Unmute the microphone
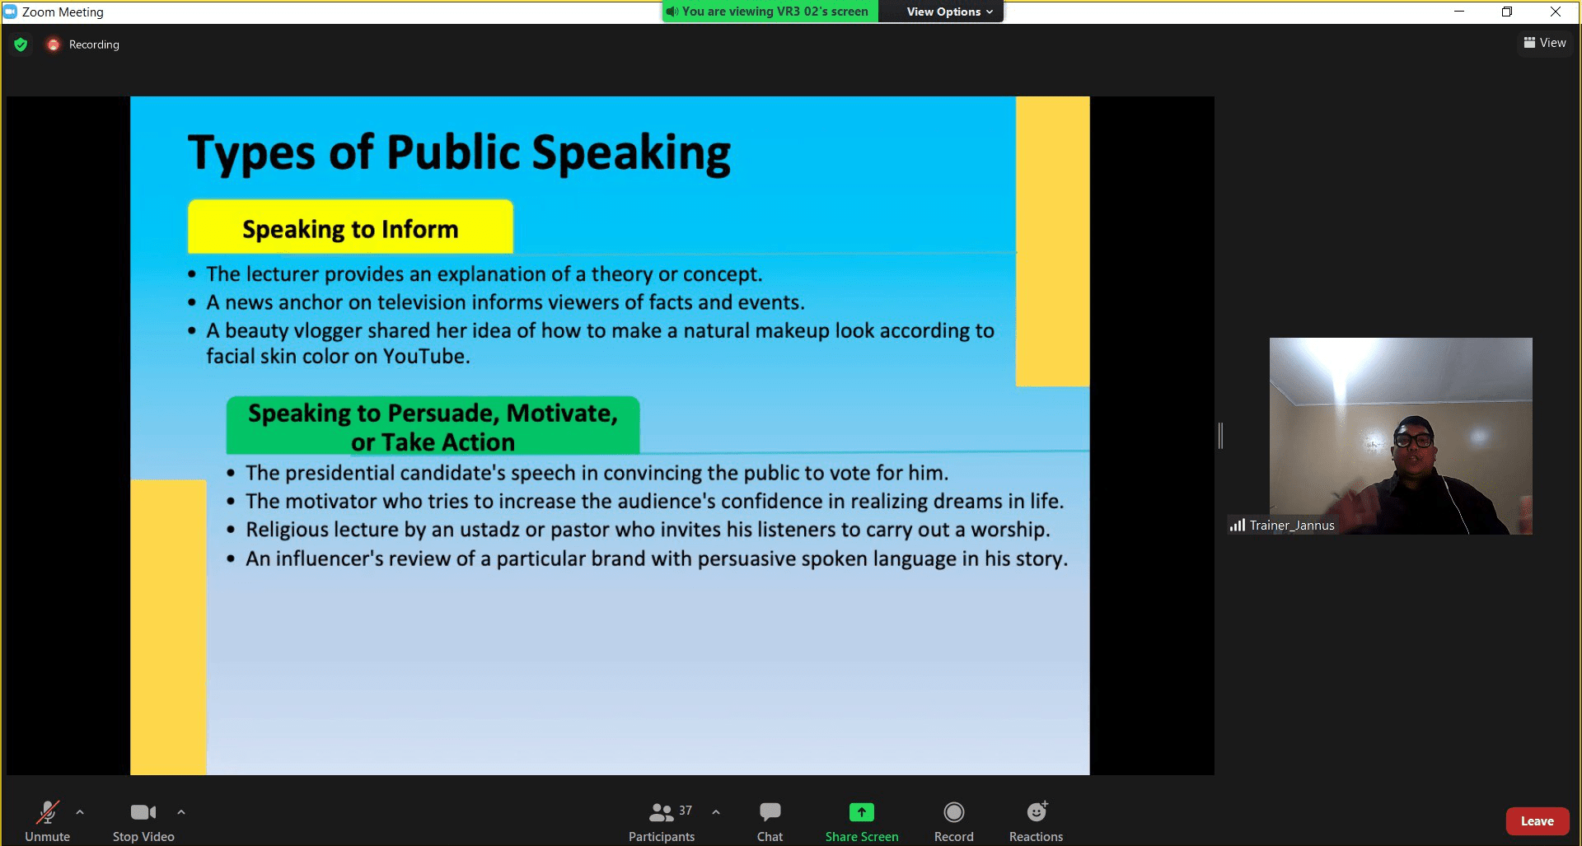 pos(47,811)
